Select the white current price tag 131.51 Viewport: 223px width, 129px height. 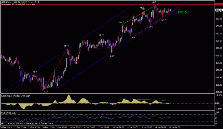[x=219, y=10]
